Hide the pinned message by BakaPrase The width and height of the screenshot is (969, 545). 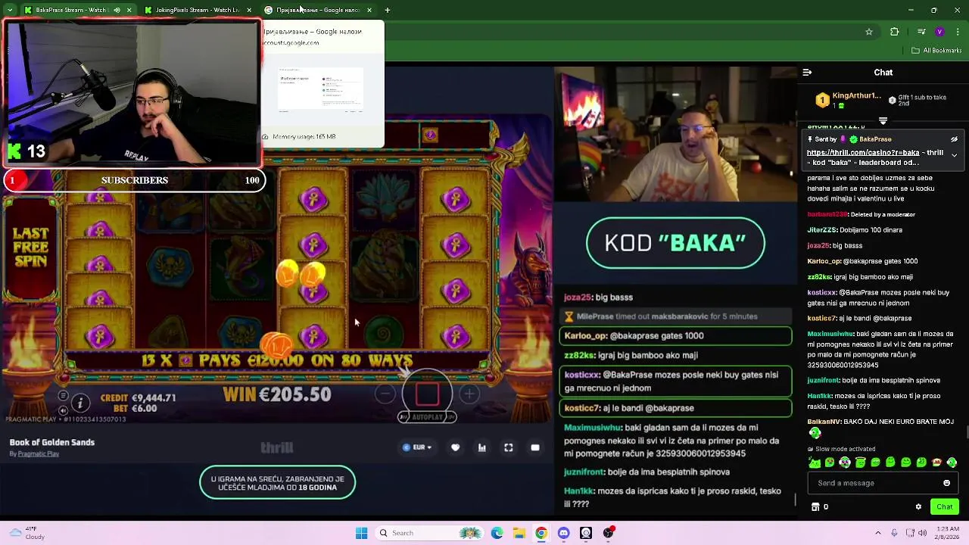point(954,139)
